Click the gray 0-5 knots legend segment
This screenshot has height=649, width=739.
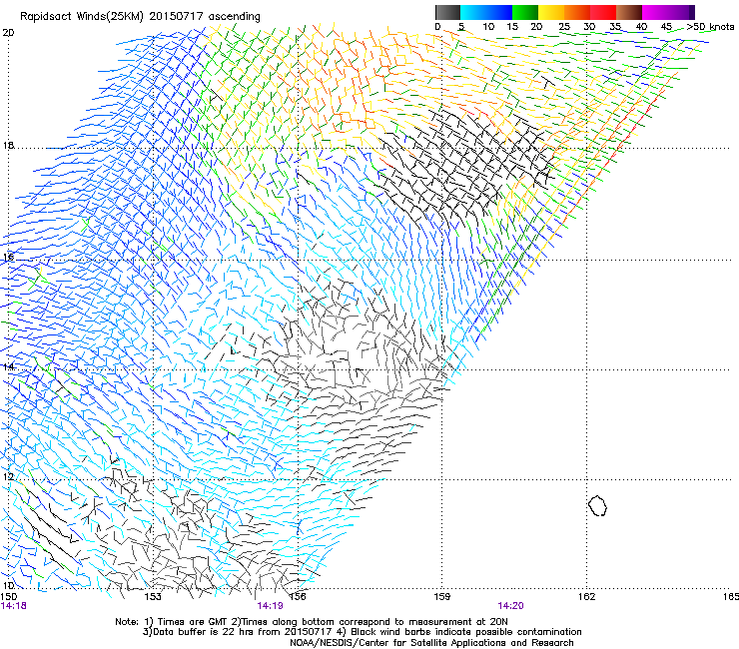click(447, 12)
